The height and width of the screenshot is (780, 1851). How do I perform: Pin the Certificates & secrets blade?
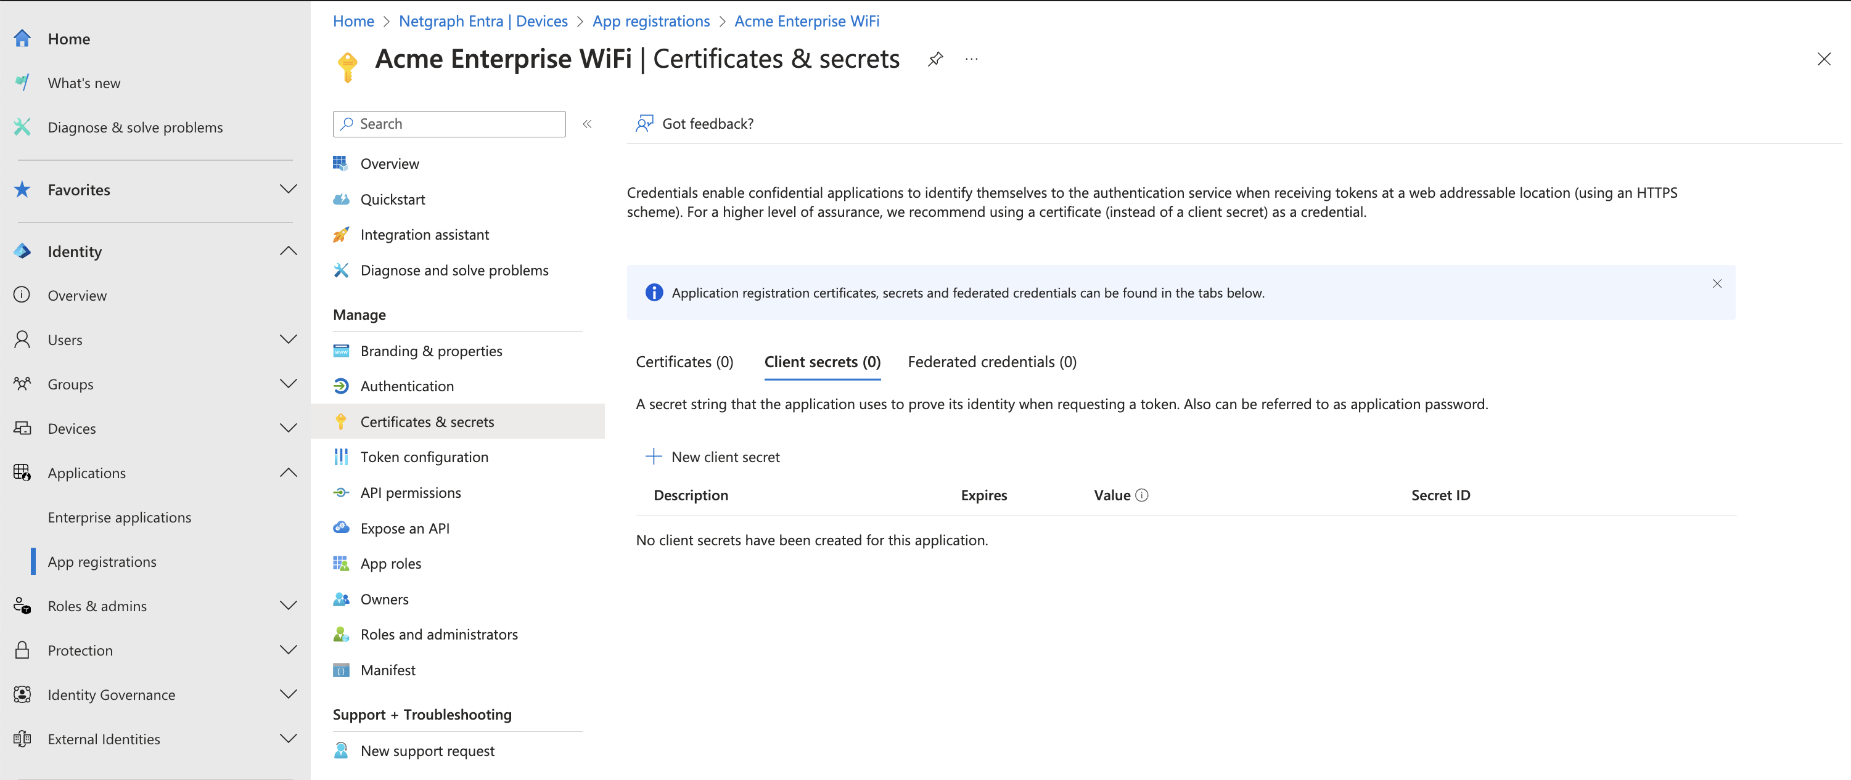[935, 59]
